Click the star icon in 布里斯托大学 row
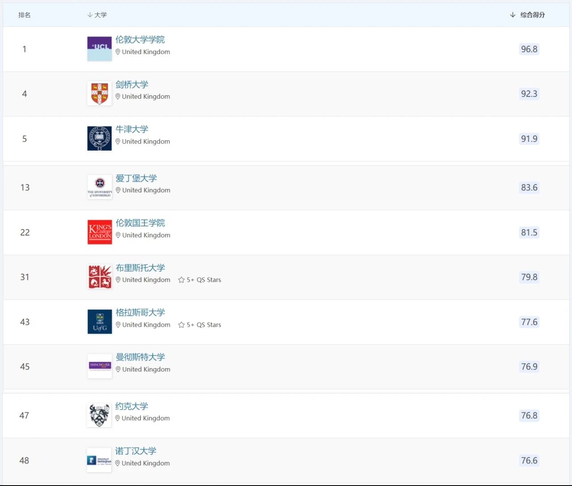 pos(181,280)
